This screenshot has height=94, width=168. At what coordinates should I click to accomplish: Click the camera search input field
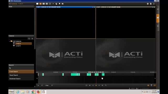point(18,38)
